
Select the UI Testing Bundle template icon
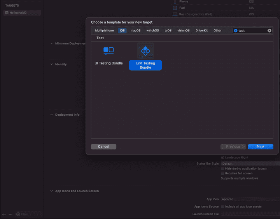108,50
